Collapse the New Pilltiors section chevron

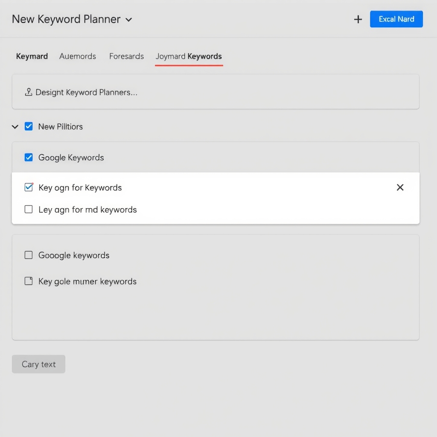[x=15, y=127]
